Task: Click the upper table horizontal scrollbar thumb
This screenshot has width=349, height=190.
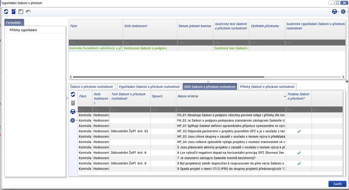Action: point(169,77)
